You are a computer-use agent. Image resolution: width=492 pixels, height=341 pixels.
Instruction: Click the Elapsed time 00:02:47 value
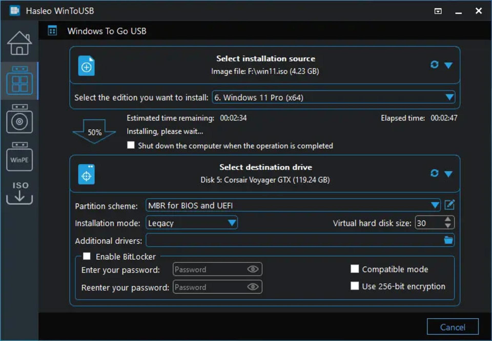click(x=444, y=118)
